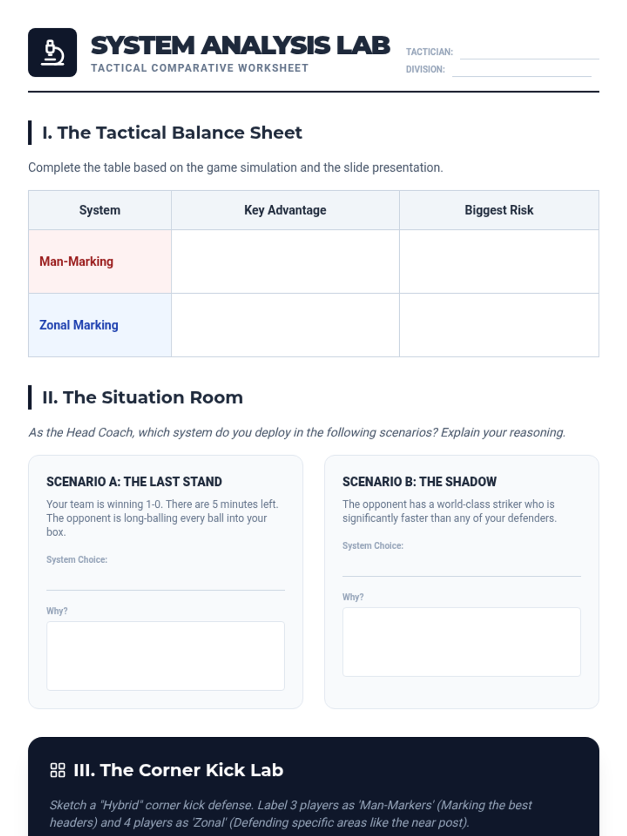627x836 pixels.
Task: Click Man-Marking Biggest Risk cell
Action: (498, 262)
